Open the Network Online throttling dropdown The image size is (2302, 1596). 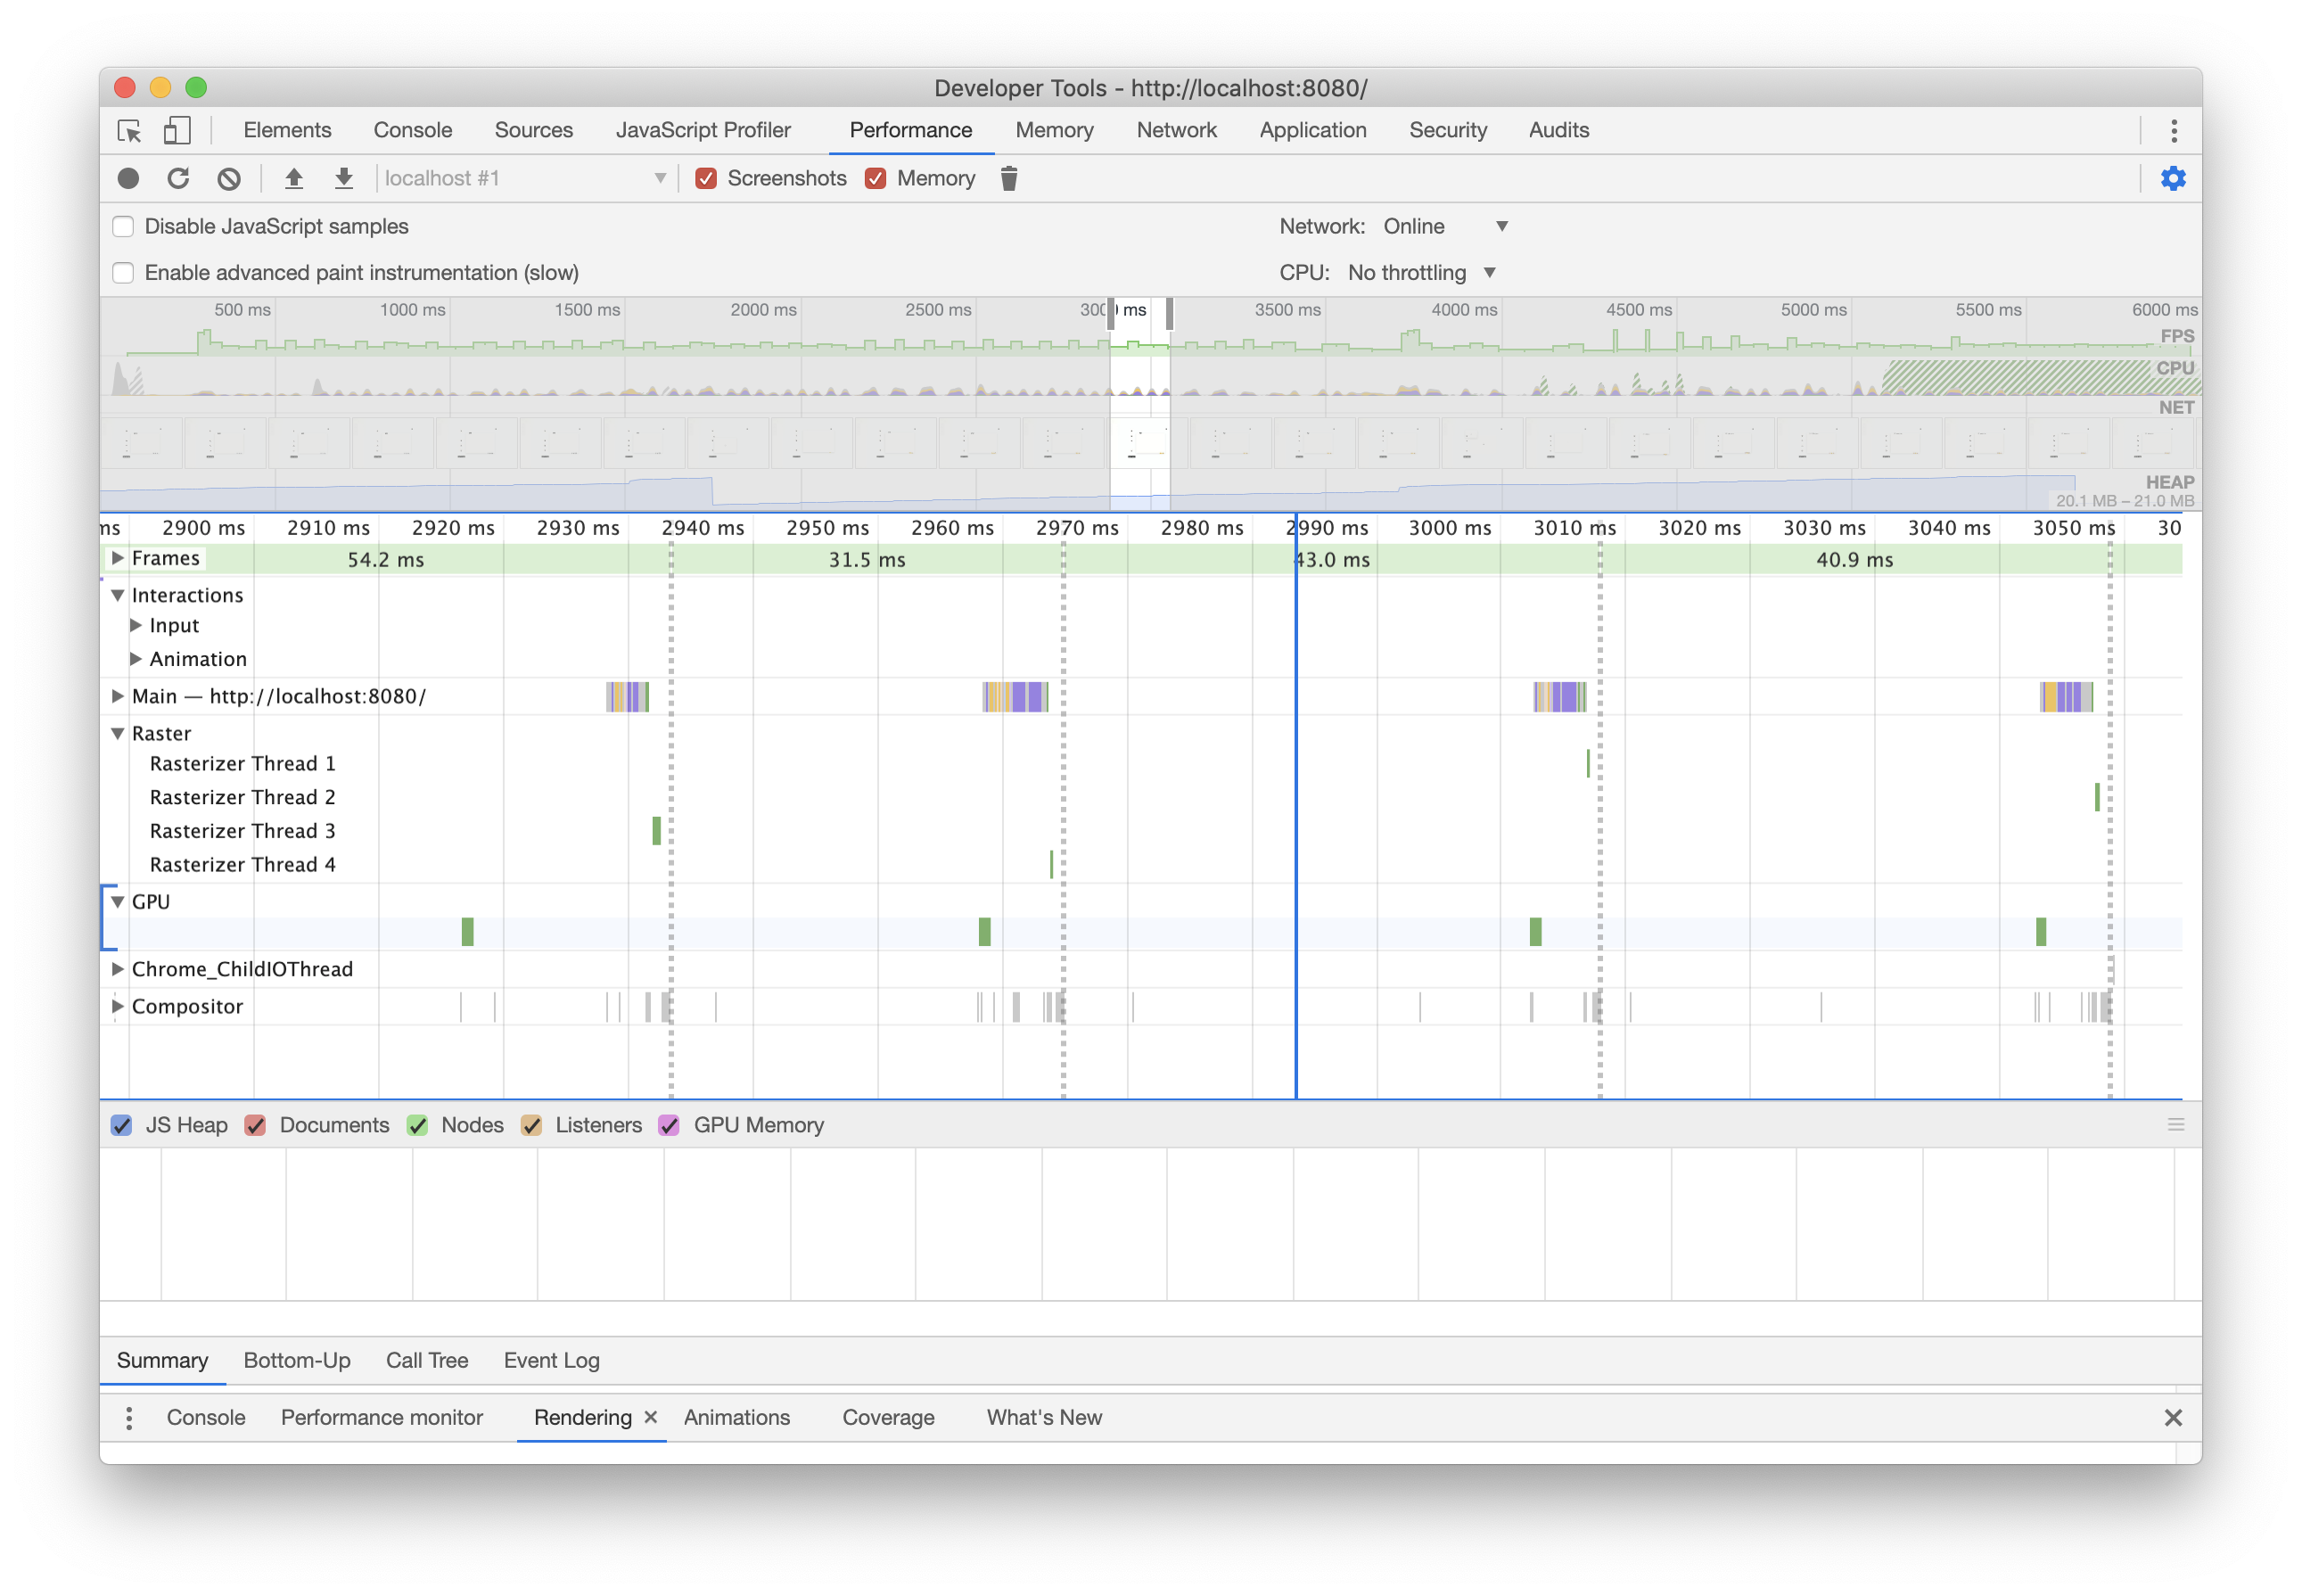(x=1445, y=226)
